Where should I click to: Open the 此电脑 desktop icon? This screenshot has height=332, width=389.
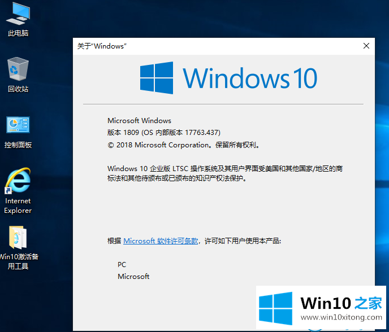(x=18, y=19)
